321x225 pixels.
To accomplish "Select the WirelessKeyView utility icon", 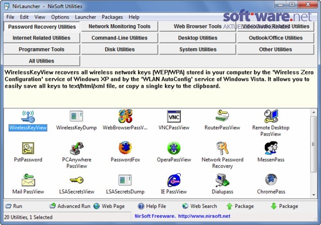I will 28,116.
